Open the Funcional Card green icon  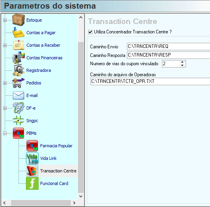(x=32, y=183)
